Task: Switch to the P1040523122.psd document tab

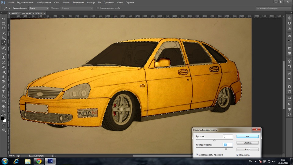Action: pos(26,13)
